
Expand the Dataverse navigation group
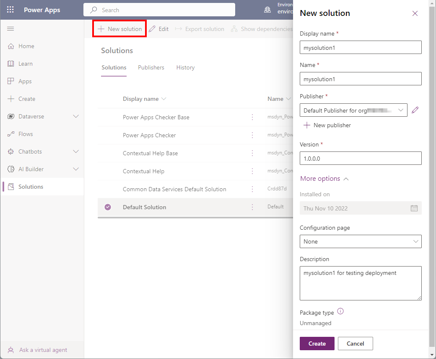coord(76,116)
